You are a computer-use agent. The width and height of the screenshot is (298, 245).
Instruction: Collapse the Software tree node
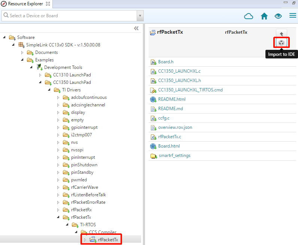pos(4,37)
